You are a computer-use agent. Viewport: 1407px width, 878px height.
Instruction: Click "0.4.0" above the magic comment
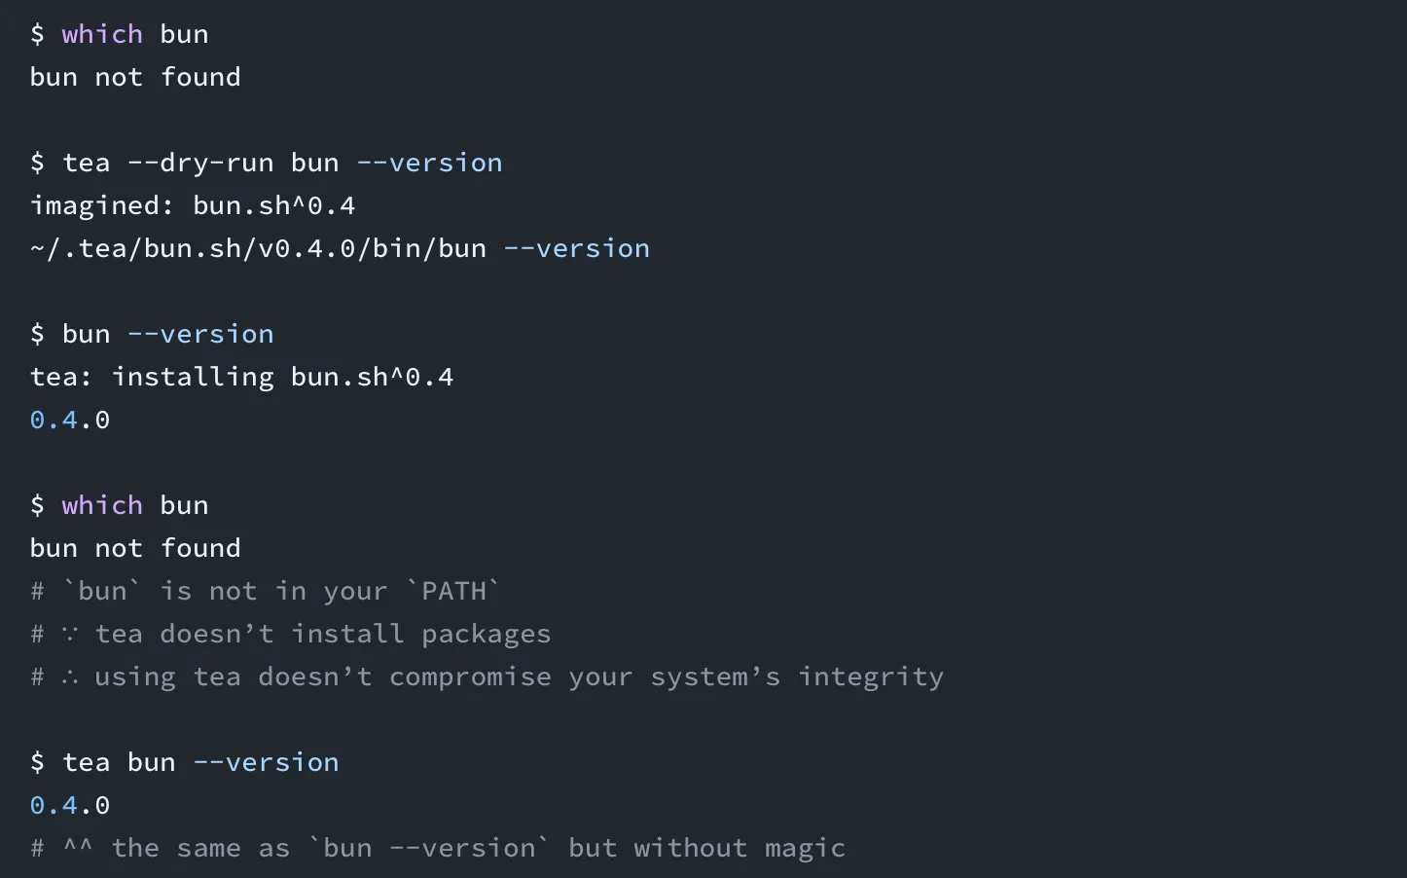pyautogui.click(x=70, y=805)
